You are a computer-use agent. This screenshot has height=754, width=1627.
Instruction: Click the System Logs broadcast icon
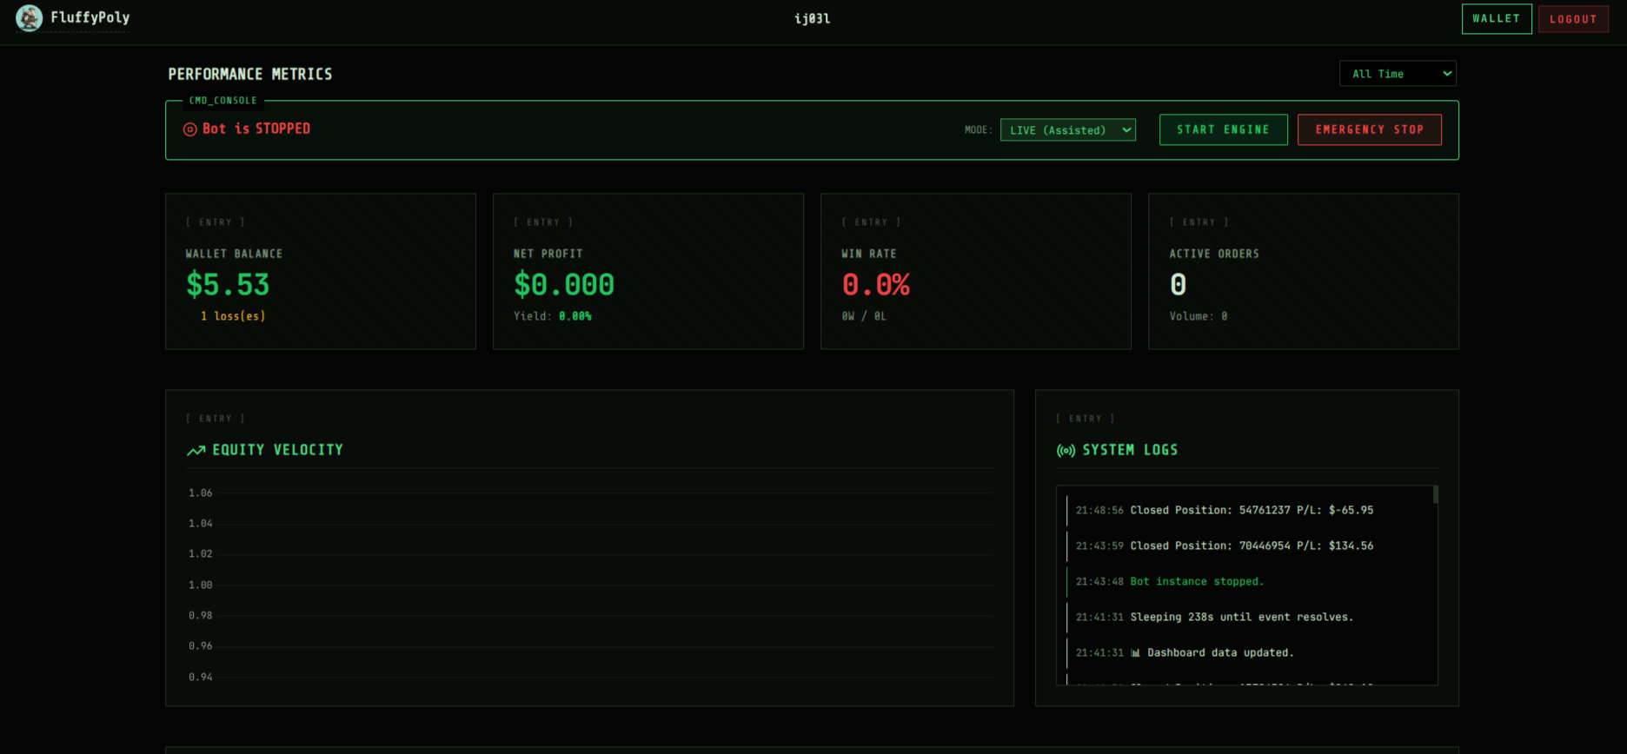tap(1066, 450)
